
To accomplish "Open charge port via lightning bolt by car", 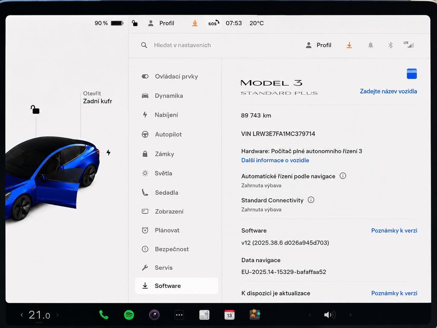I will 108,152.
